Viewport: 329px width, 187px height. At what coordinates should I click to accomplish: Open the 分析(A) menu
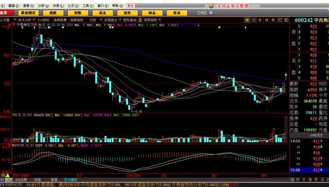coord(43,6)
